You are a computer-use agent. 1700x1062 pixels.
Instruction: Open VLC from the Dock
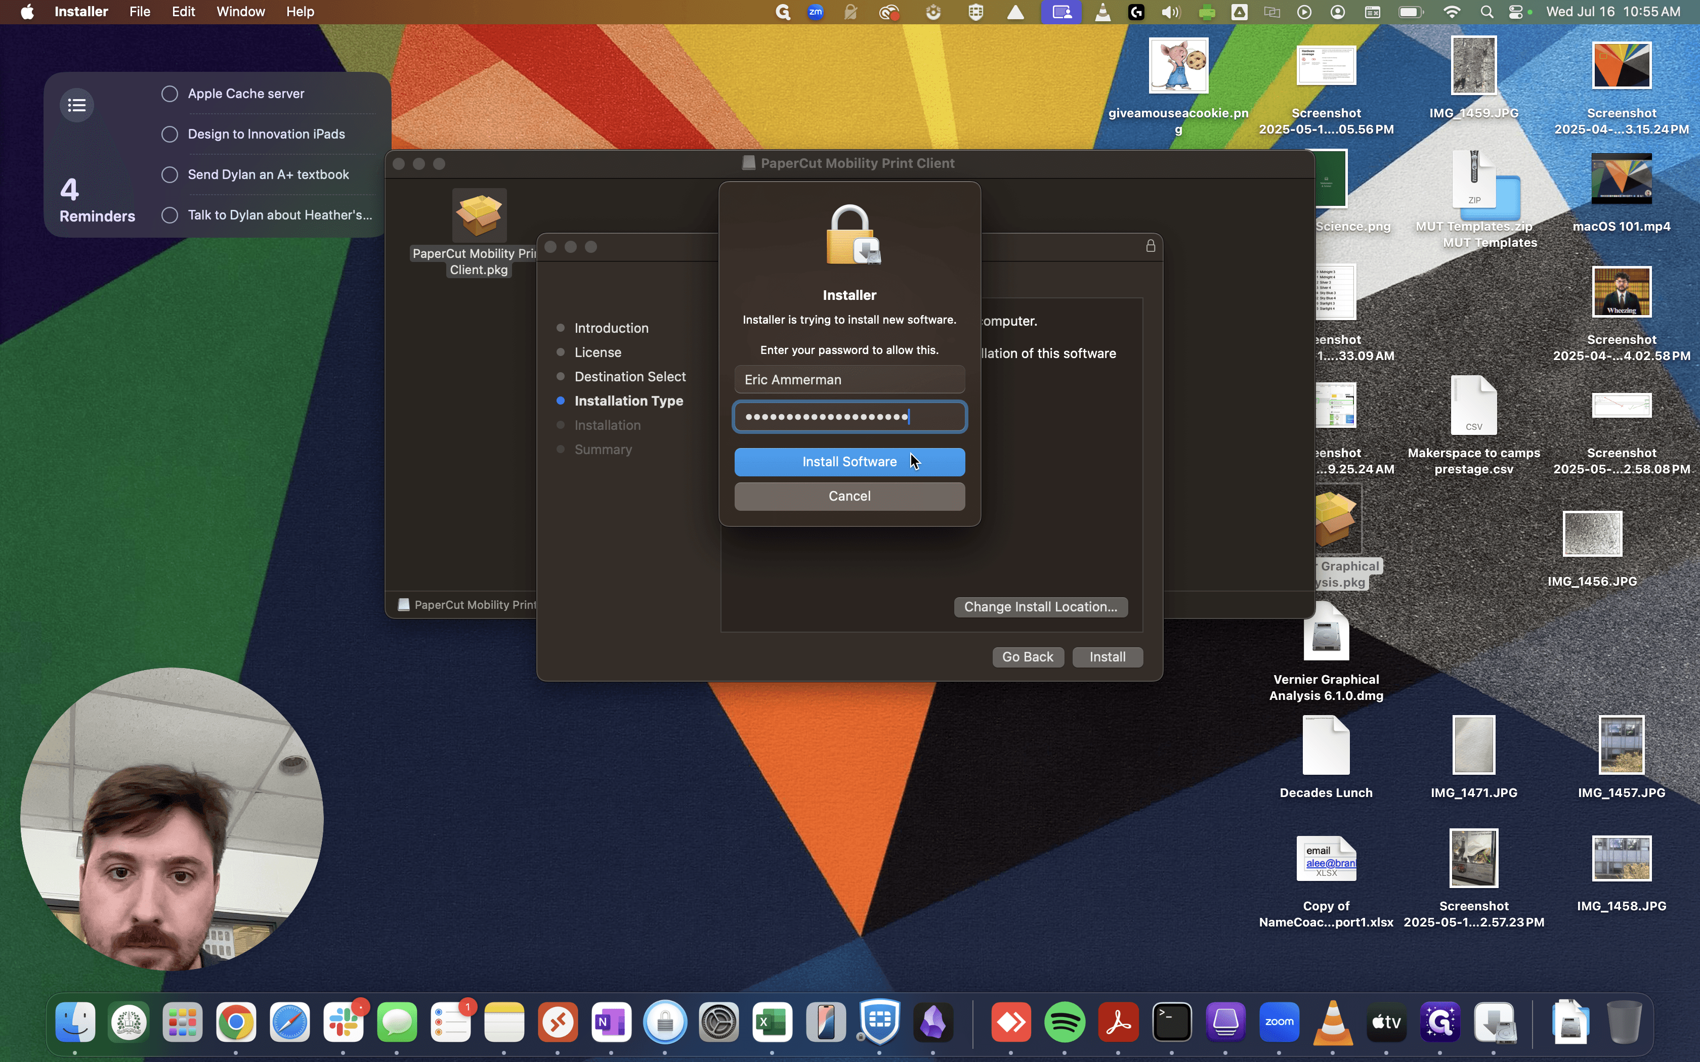pyautogui.click(x=1333, y=1022)
